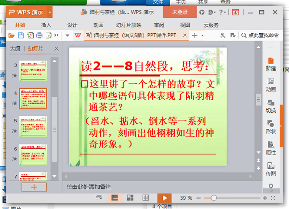
Task: Expand the WPS 演示 dropdown arrow
Action: (50, 12)
